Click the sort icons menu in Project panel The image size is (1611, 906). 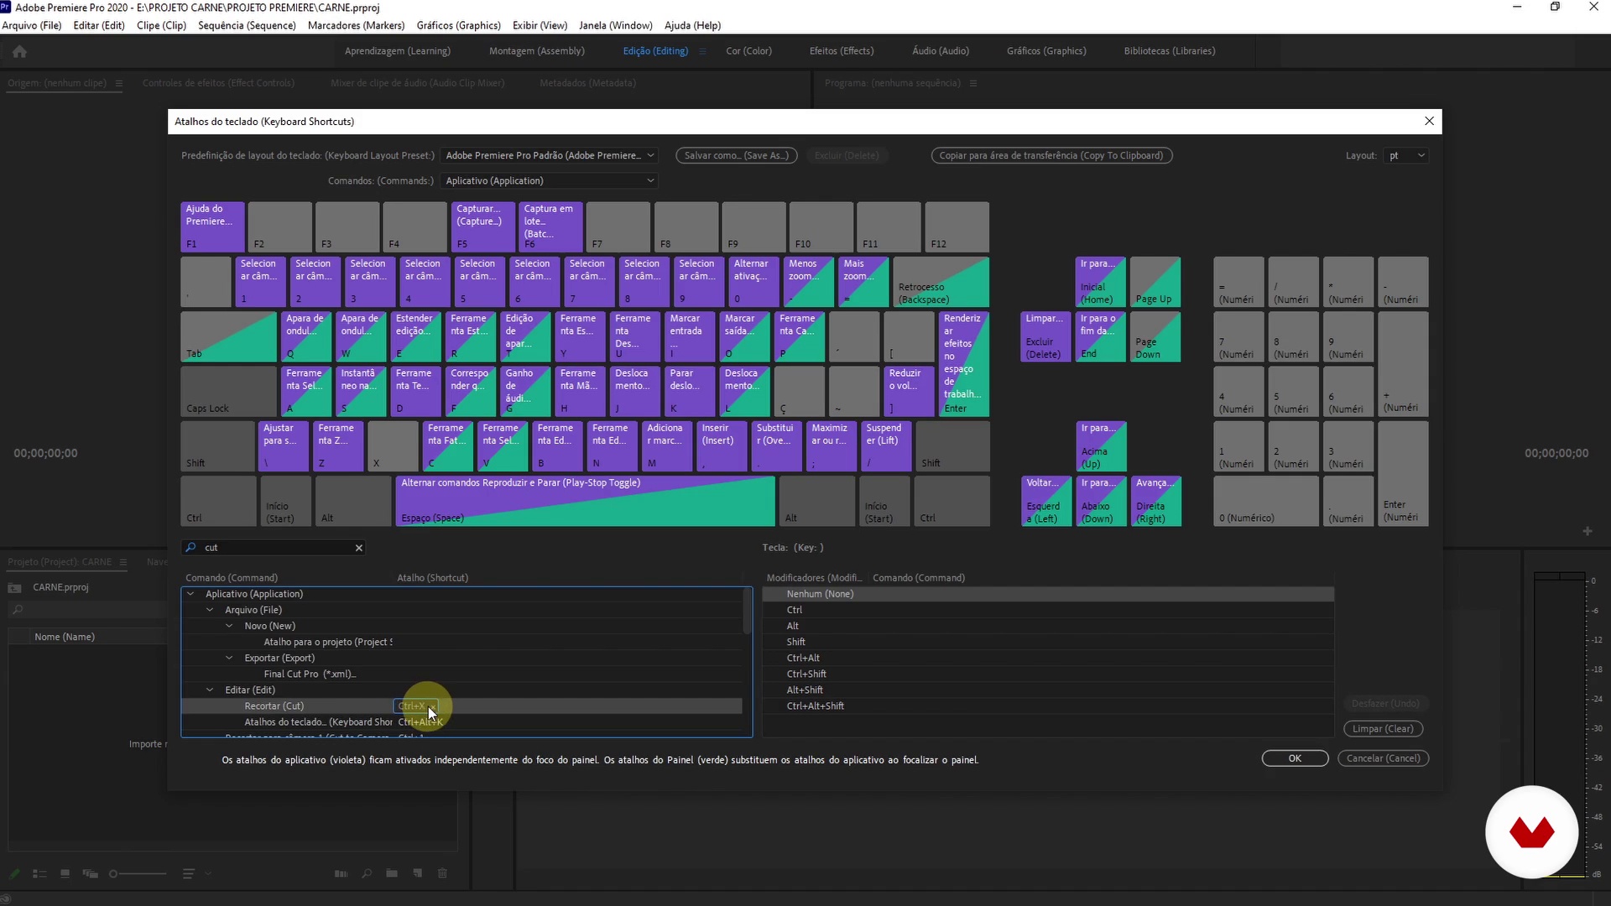tap(189, 873)
